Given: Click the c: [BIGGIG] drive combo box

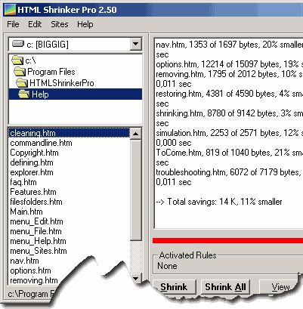Looking at the screenshot, I should (75, 45).
